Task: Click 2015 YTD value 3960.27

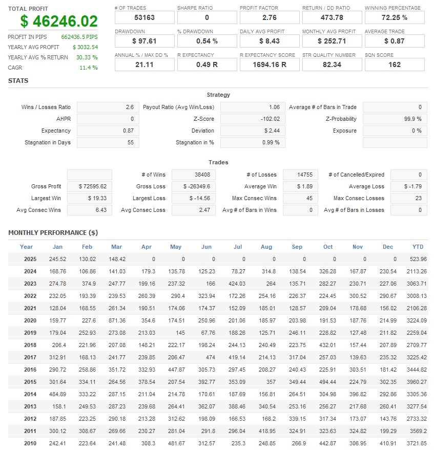Action: point(417,382)
